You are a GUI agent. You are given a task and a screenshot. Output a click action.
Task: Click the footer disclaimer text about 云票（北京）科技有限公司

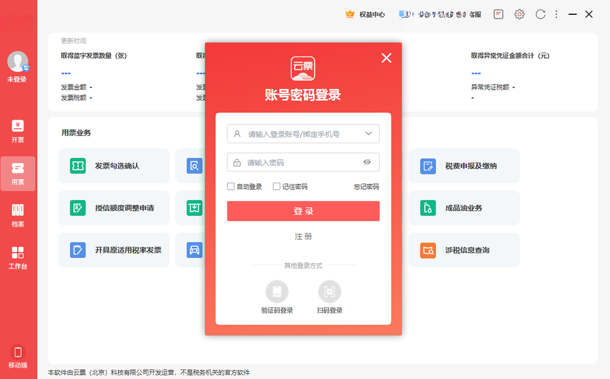point(149,372)
